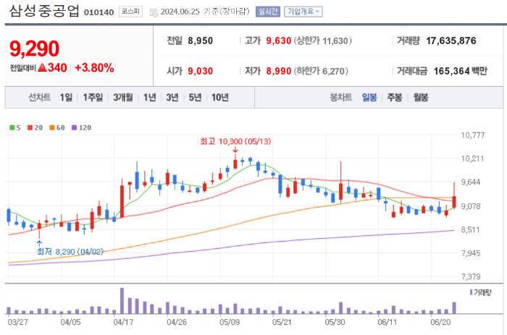
Task: Click the 실시간 real-time button
Action: coord(268,12)
